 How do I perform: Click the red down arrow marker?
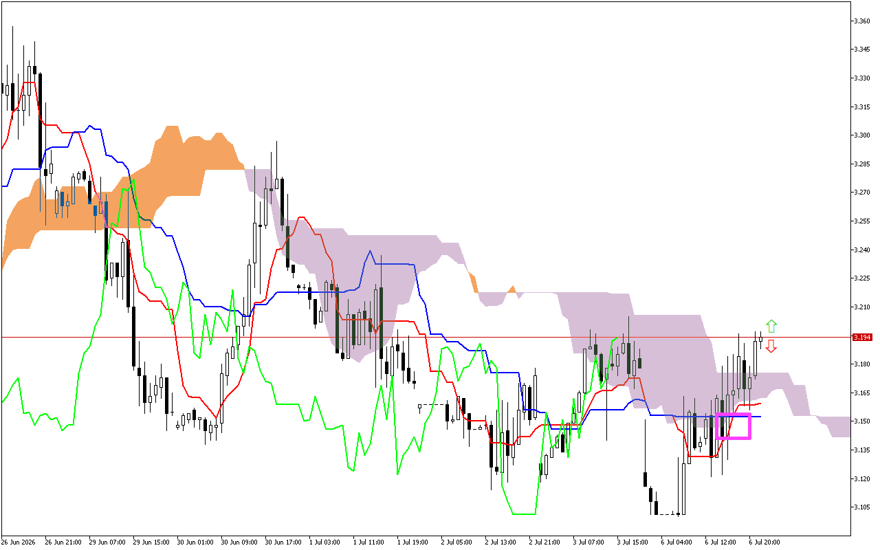tap(771, 346)
